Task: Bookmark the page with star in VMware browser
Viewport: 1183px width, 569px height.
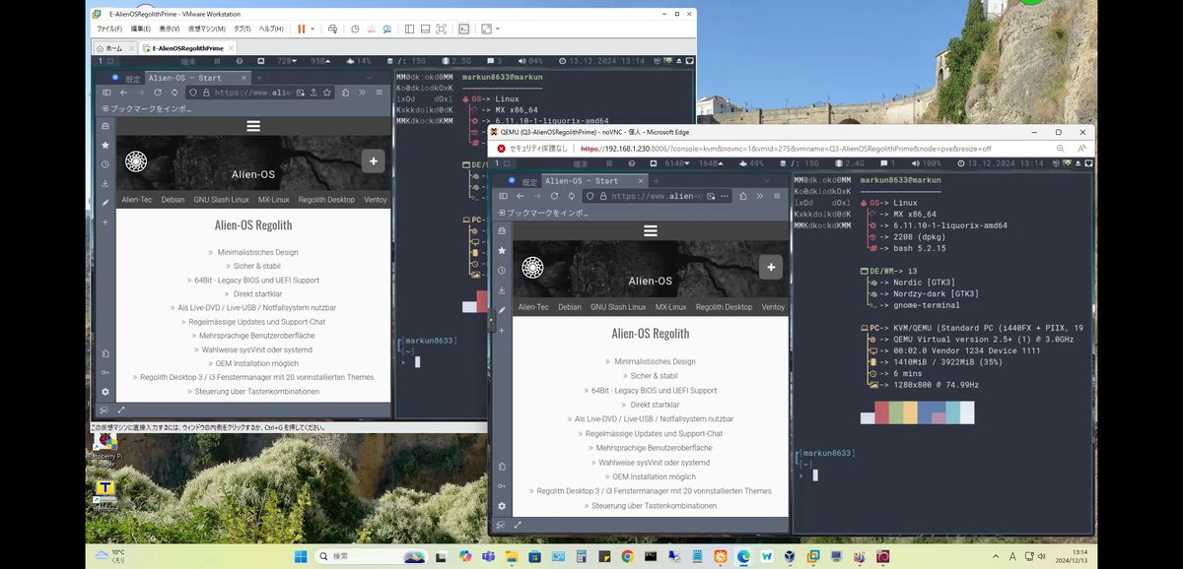Action: tap(327, 93)
